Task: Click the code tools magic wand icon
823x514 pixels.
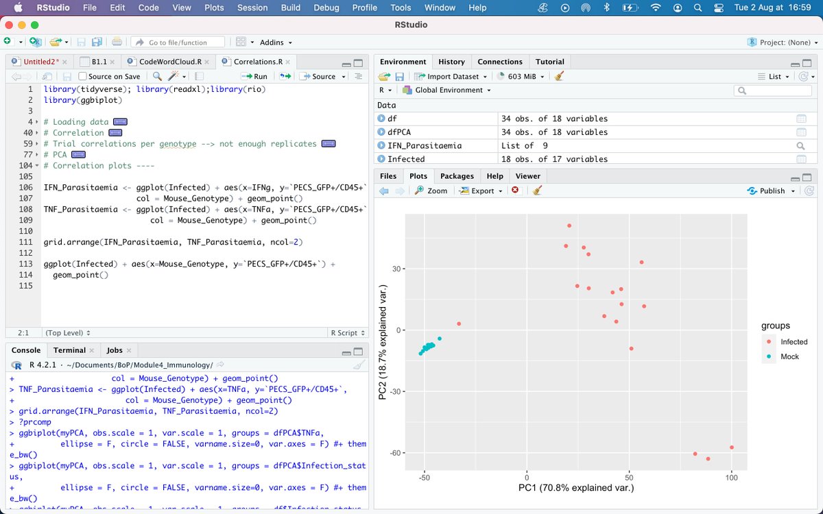Action: pyautogui.click(x=174, y=76)
